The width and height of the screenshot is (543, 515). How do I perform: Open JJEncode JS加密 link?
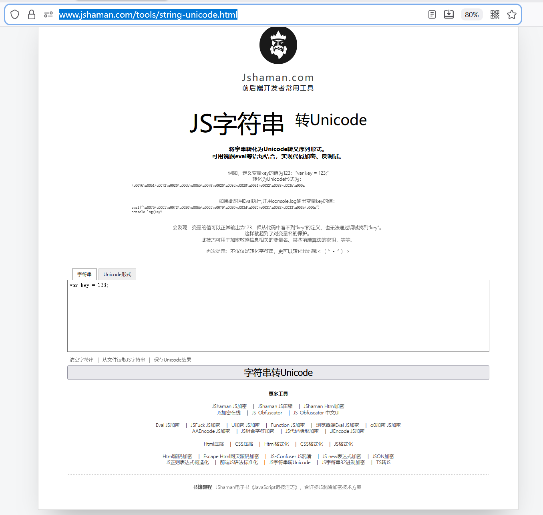(347, 431)
